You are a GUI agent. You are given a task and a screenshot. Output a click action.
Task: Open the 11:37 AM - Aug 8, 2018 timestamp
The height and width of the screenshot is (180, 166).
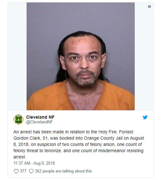pyautogui.click(x=34, y=163)
